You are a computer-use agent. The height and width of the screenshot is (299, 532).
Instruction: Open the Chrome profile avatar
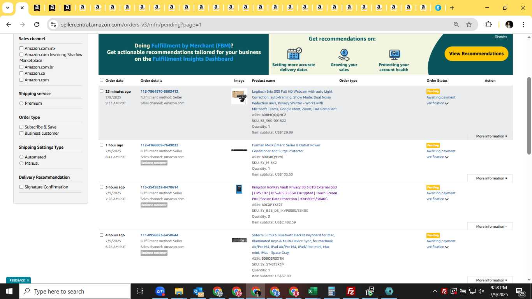pos(509,25)
